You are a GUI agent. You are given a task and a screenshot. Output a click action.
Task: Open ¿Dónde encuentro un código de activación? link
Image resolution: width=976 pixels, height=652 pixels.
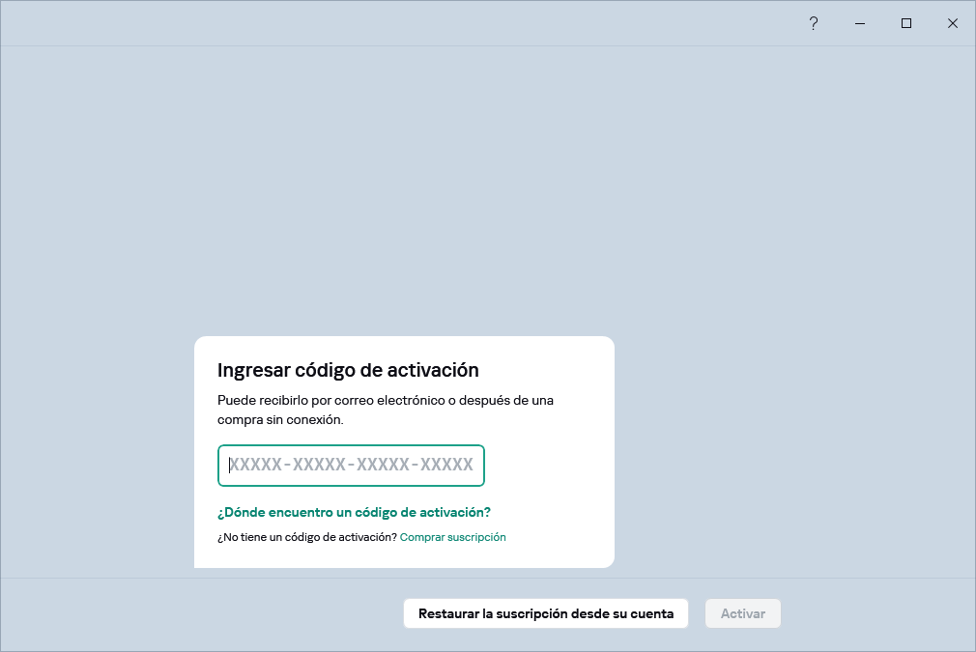(353, 511)
